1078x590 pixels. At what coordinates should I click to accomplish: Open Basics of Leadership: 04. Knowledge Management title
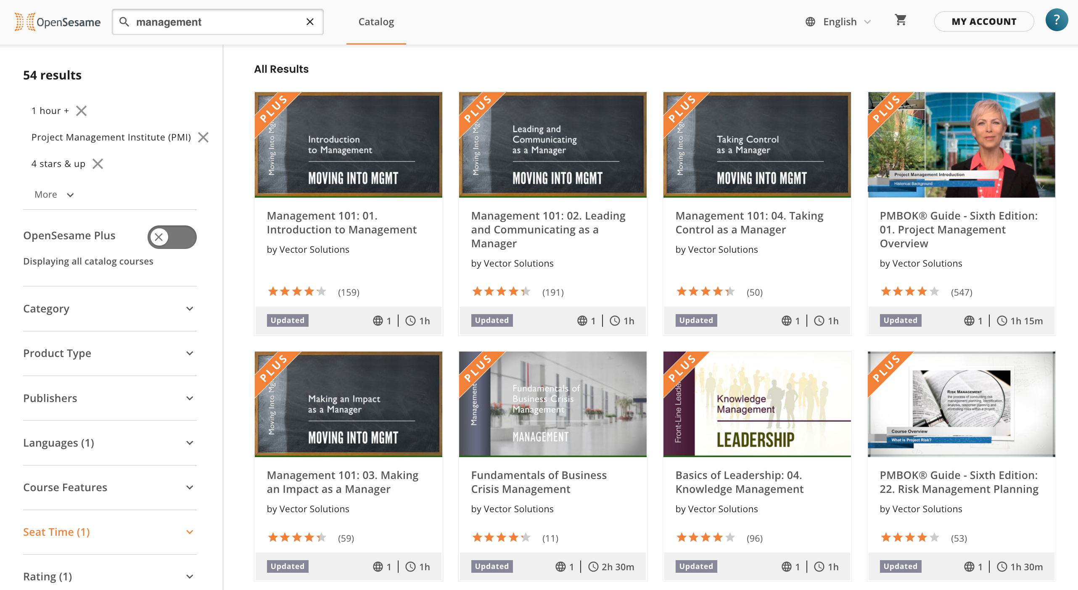pyautogui.click(x=739, y=482)
